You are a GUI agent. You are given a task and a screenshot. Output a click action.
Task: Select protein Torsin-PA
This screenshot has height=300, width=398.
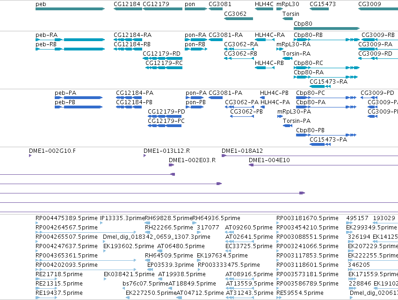pos(297,121)
